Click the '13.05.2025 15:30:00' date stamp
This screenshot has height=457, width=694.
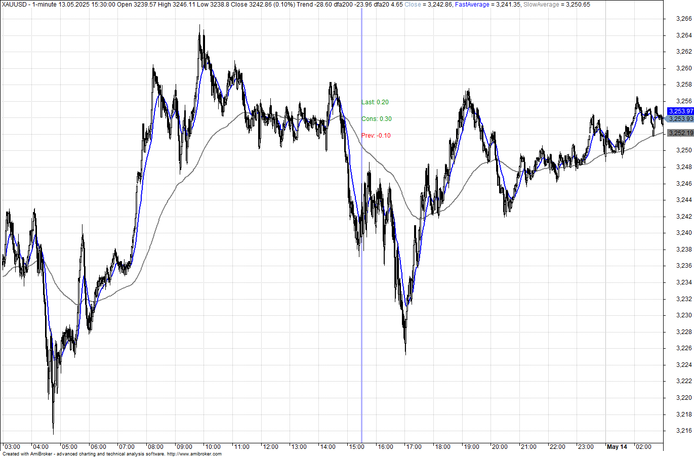coord(87,5)
